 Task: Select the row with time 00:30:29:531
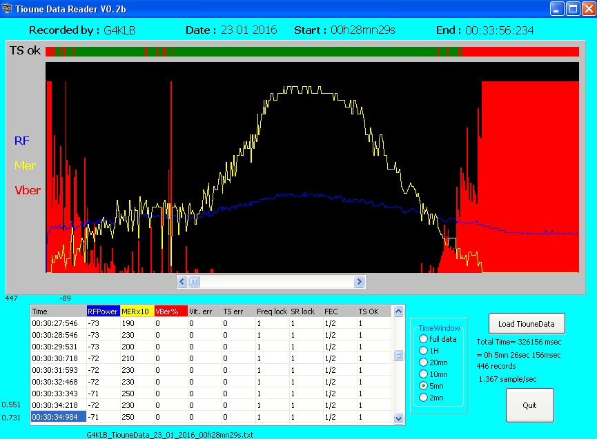pyautogui.click(x=211, y=347)
